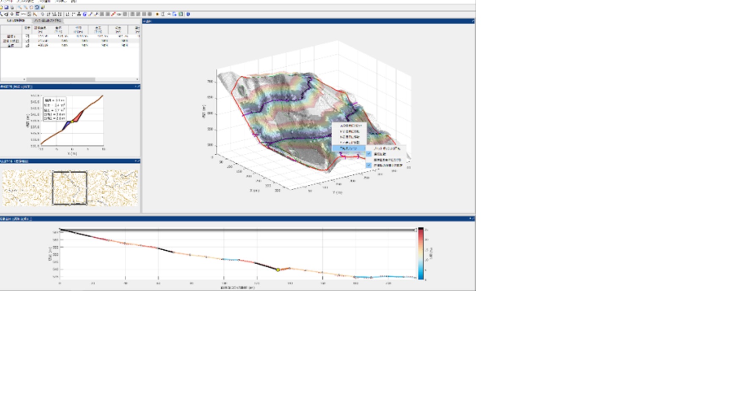Click the table scrollbar left arrow
Viewport: 731px width, 411px height.
tap(24, 79)
